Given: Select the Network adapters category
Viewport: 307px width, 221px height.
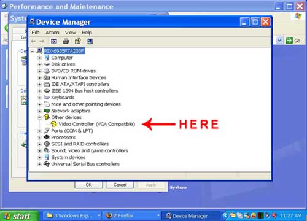Looking at the screenshot, I should click(71, 110).
